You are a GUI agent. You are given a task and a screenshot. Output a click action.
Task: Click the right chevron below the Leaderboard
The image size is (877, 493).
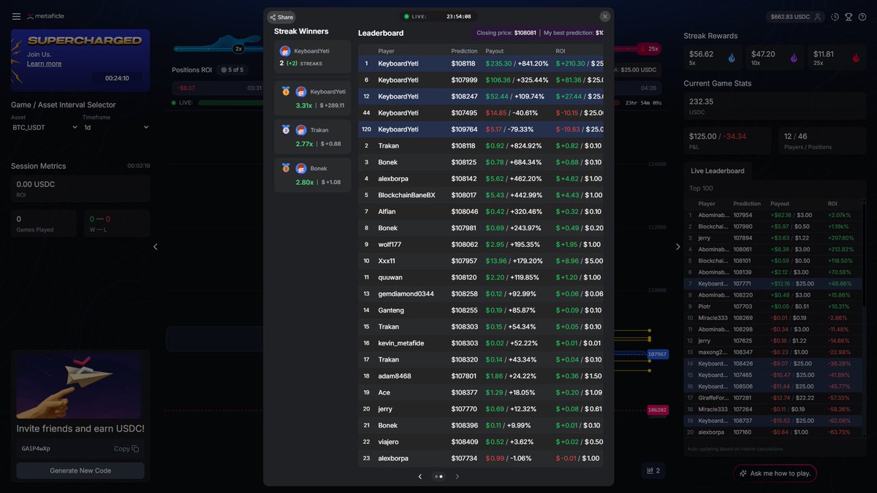(x=458, y=476)
